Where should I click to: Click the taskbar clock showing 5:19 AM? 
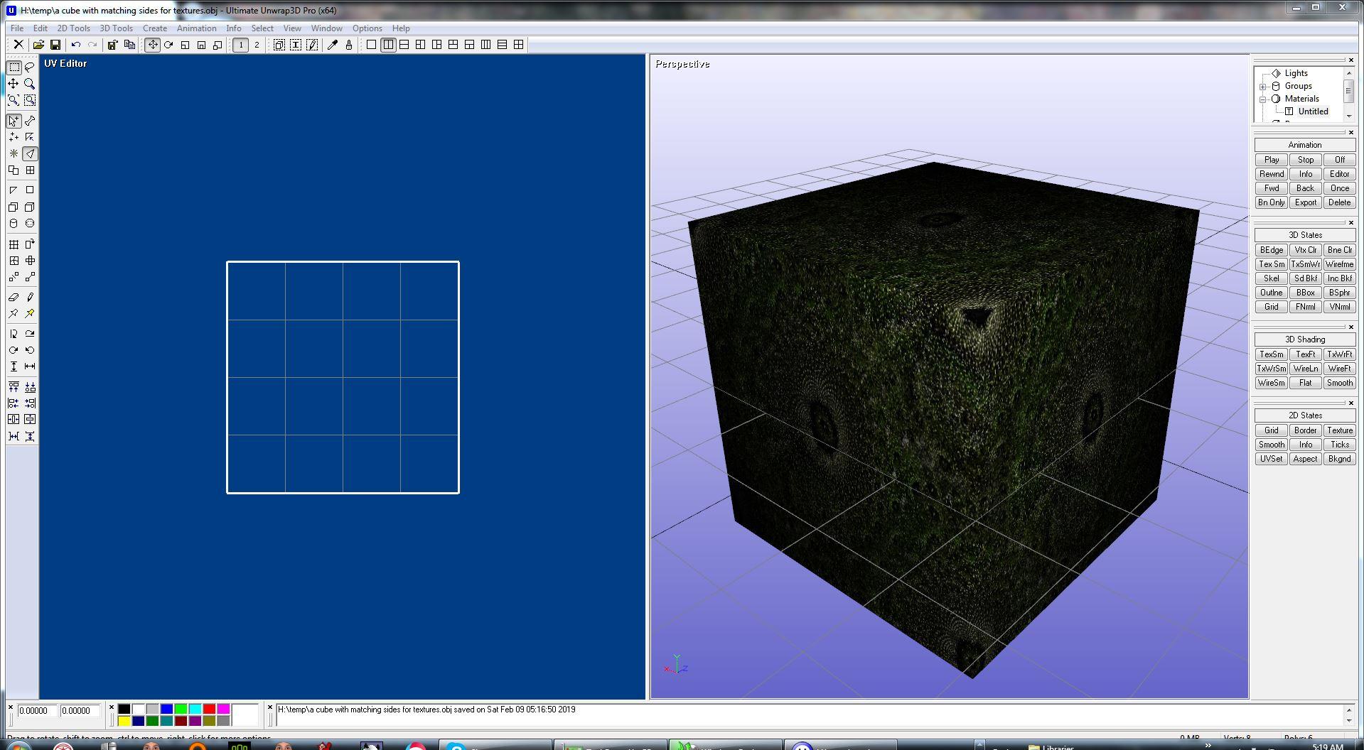(x=1327, y=746)
